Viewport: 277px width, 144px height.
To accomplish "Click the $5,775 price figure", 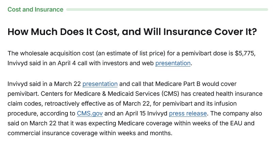I will click(245, 53).
